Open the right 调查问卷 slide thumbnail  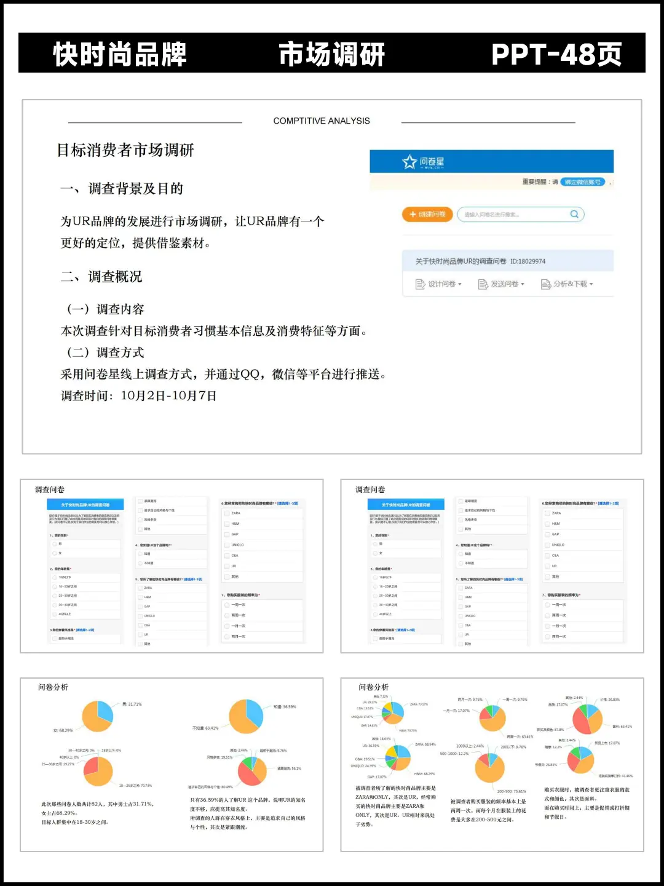coord(492,566)
